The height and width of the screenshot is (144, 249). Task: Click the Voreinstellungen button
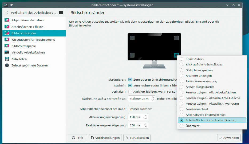(x=105, y=138)
